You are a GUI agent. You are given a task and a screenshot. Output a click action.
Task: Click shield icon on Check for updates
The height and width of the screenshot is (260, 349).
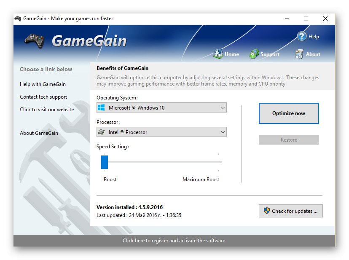267,211
